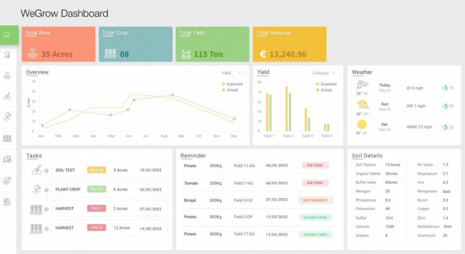Click the Yield 2 bar in chart

tap(288, 111)
